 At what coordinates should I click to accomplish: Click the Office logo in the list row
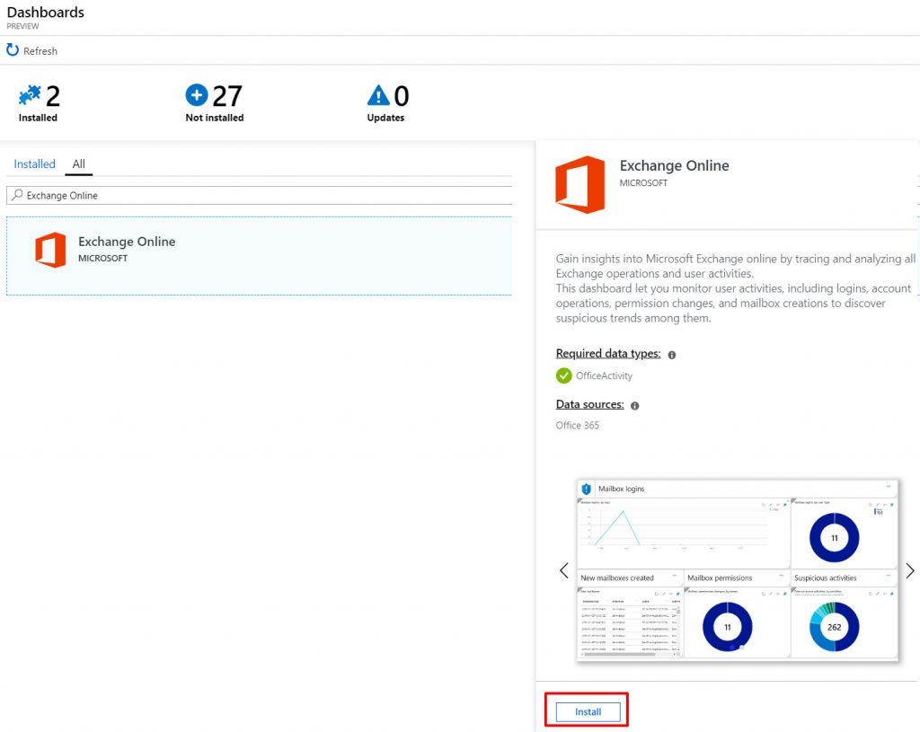click(x=50, y=250)
